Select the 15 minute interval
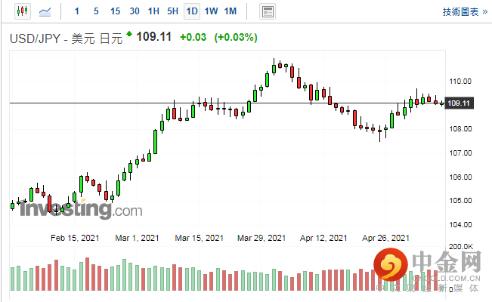 [x=115, y=11]
